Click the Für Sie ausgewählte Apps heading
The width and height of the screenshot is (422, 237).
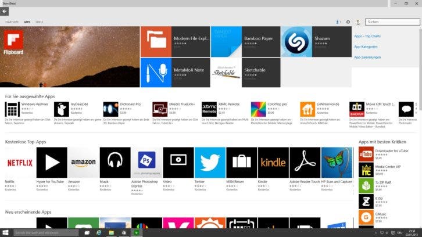[x=30, y=96]
